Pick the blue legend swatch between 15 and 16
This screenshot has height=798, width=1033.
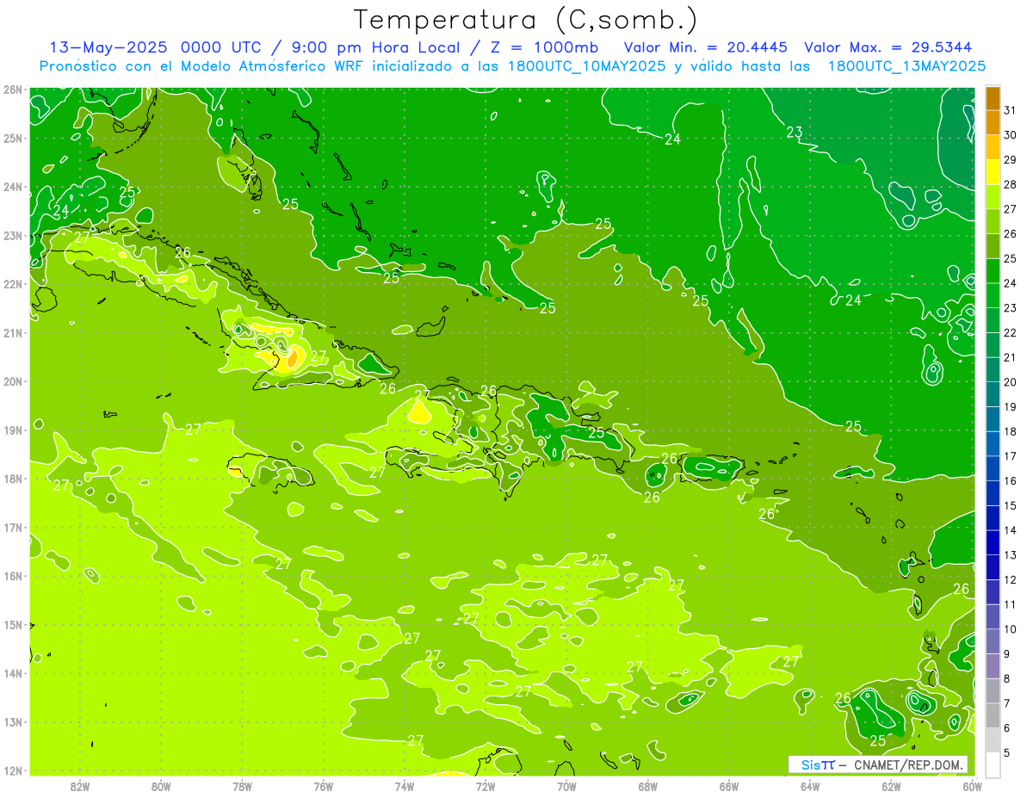pos(993,493)
